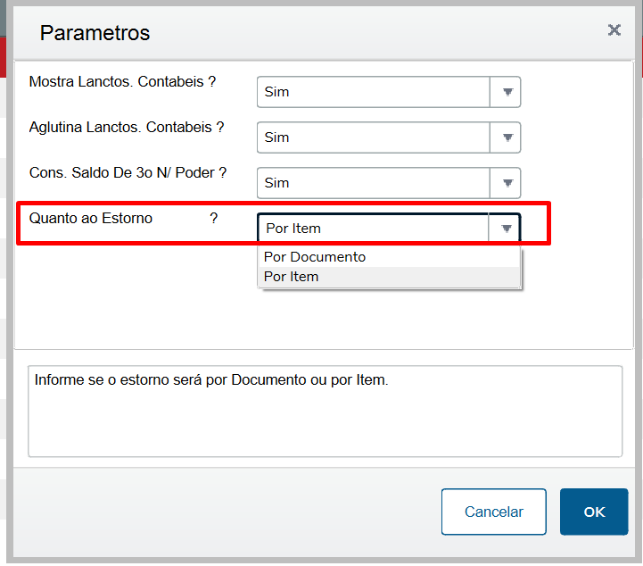Collapse the Quanto ao Estorno dropdown arrow
This screenshot has height=566, width=643.
tap(507, 229)
